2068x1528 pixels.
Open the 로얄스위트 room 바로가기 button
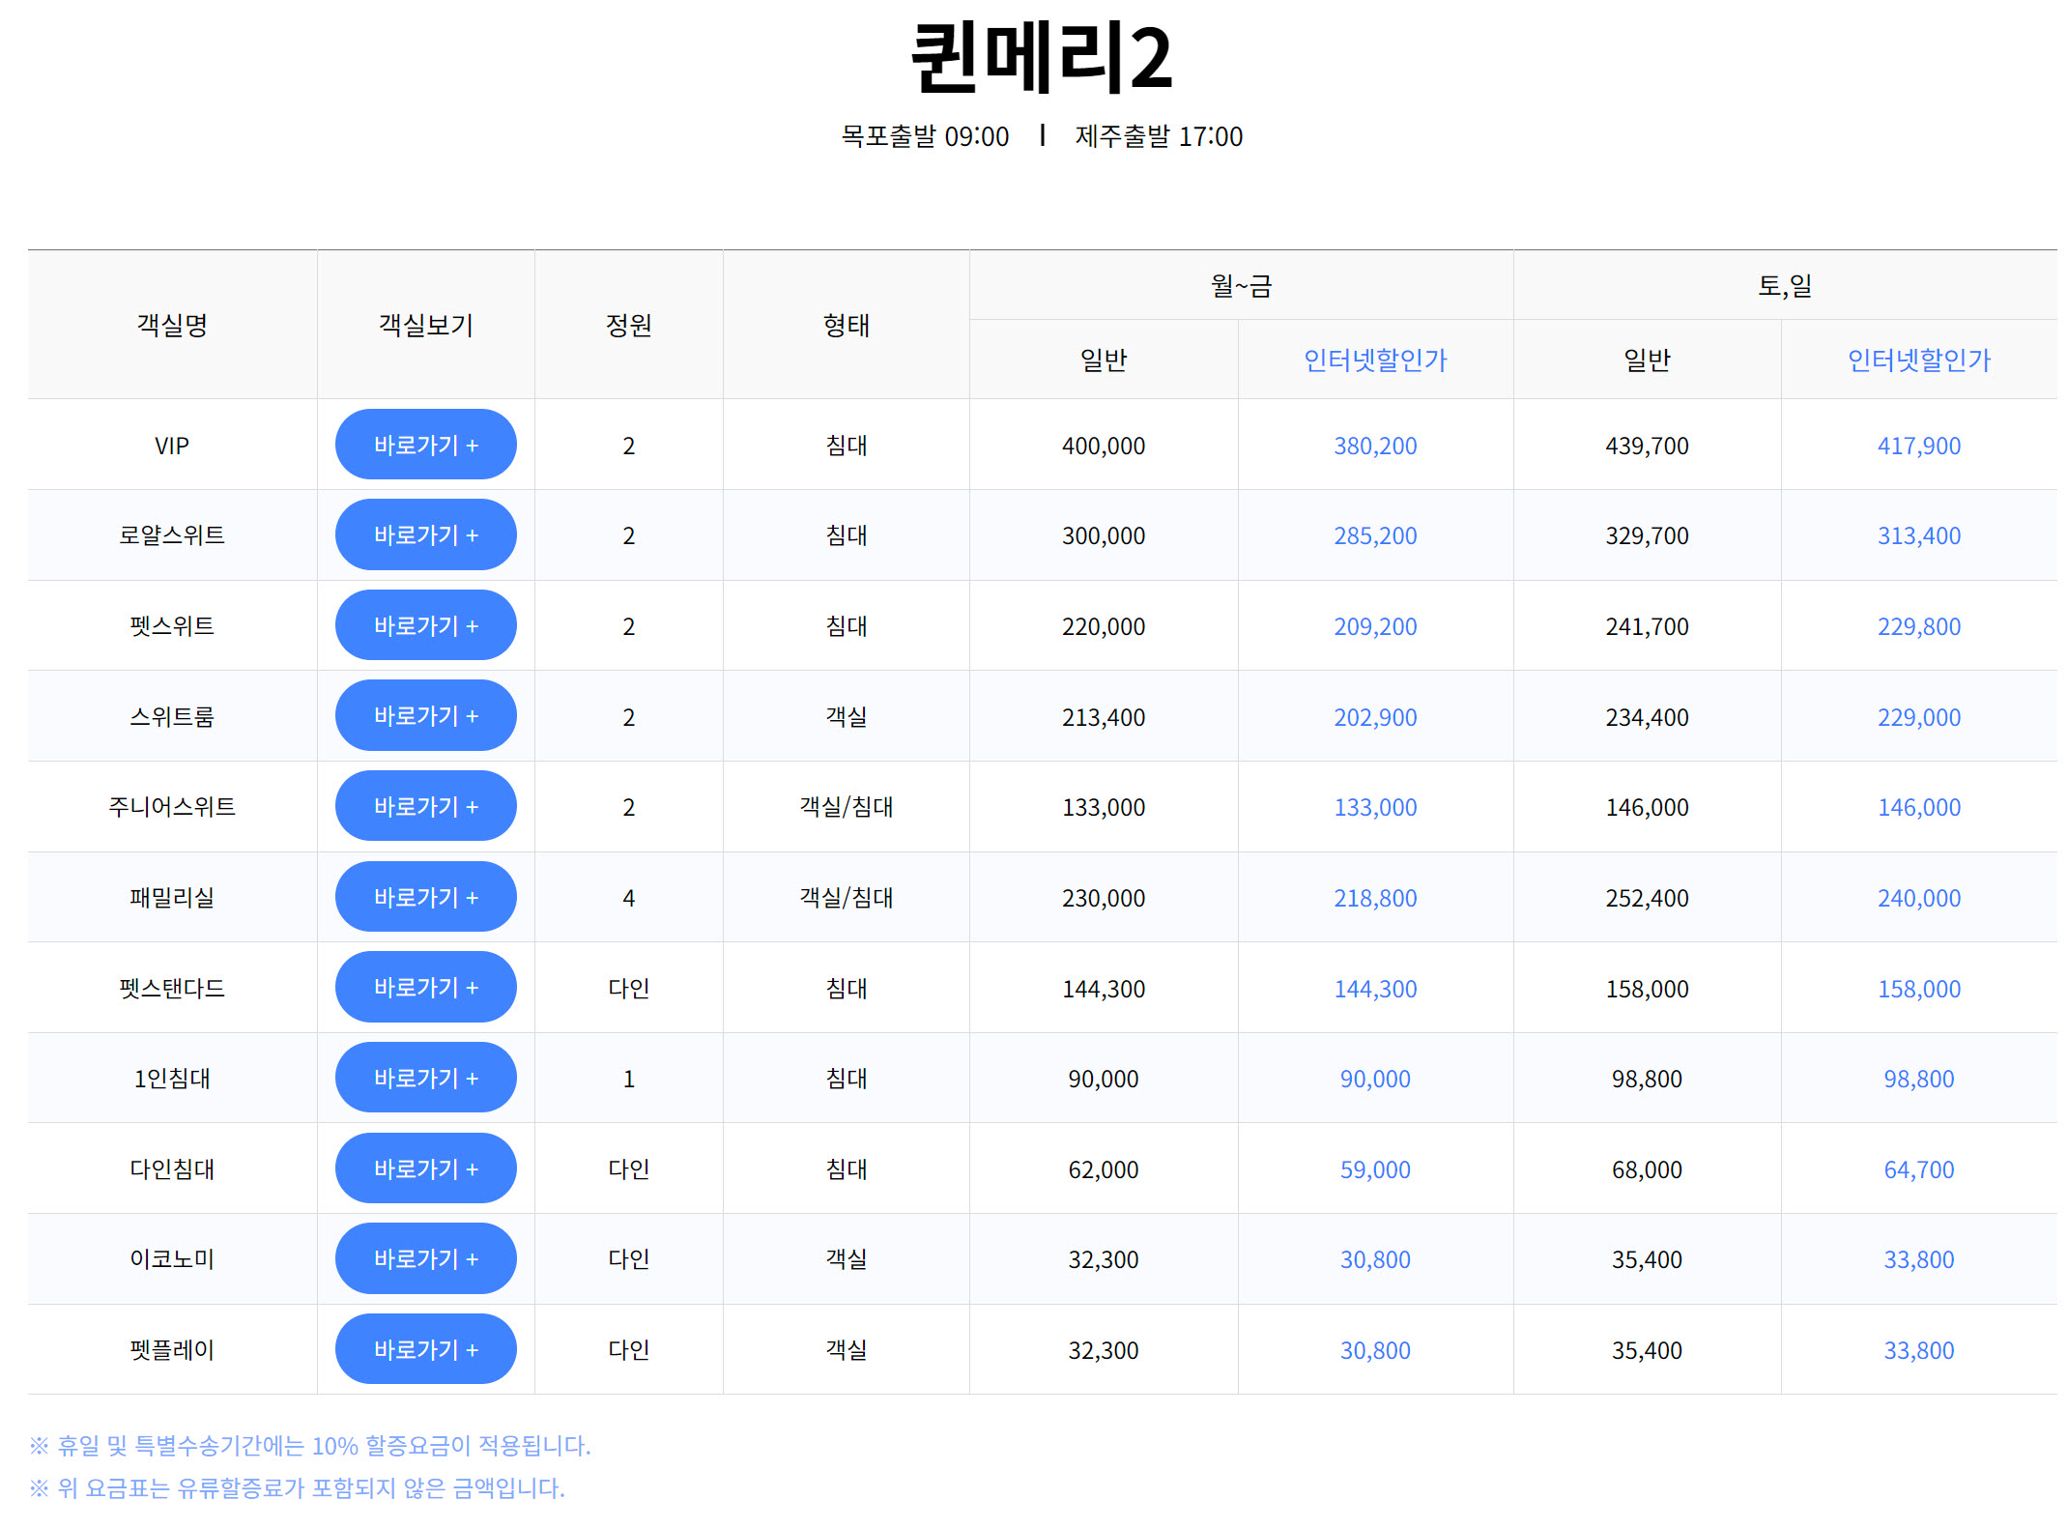(x=425, y=534)
